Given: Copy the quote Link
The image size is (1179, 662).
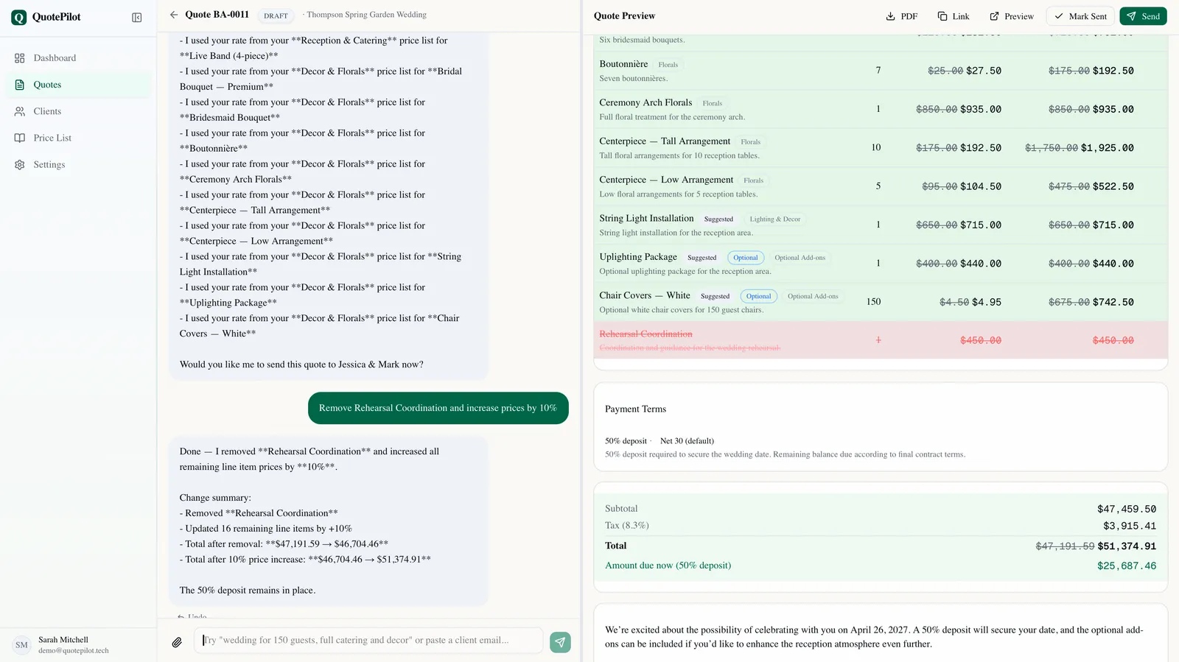Looking at the screenshot, I should pos(954,16).
